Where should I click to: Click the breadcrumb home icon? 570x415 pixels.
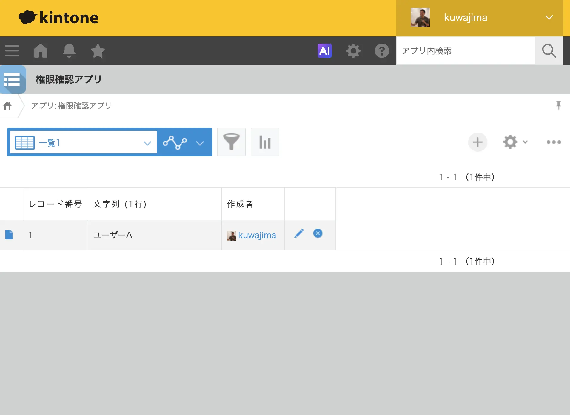(x=7, y=106)
